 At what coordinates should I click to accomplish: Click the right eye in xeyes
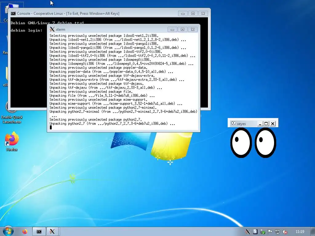265,143
